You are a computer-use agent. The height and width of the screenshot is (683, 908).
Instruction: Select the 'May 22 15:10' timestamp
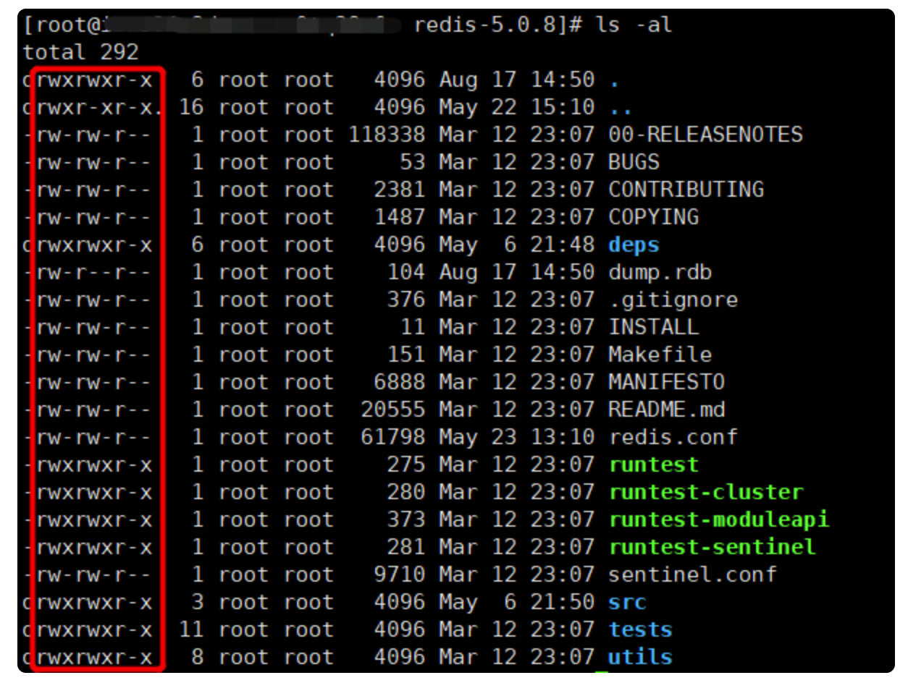click(x=517, y=107)
